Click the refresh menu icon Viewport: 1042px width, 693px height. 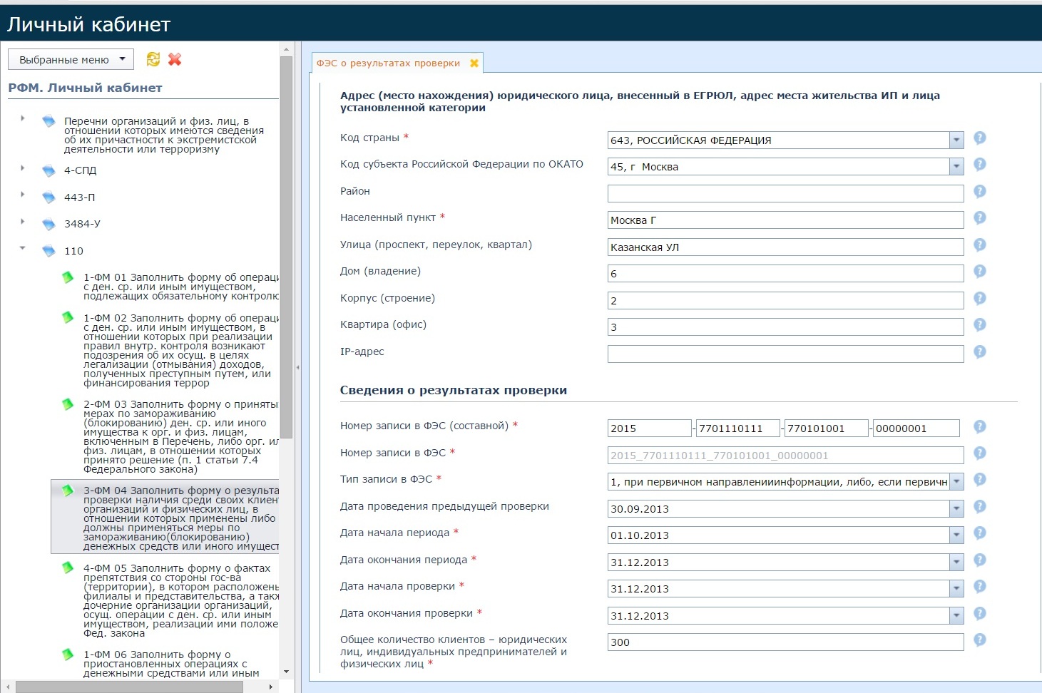tap(153, 59)
